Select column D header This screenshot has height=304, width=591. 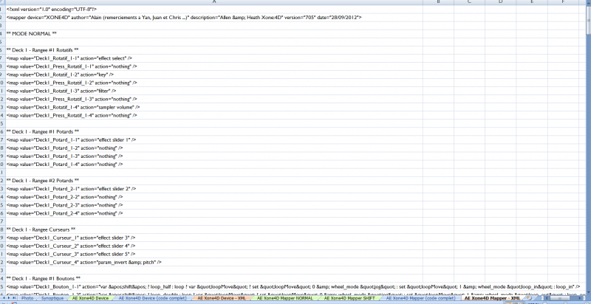tap(500, 3)
